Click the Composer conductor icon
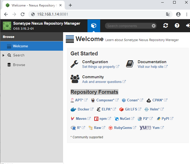The image size is (190, 164). [93, 100]
